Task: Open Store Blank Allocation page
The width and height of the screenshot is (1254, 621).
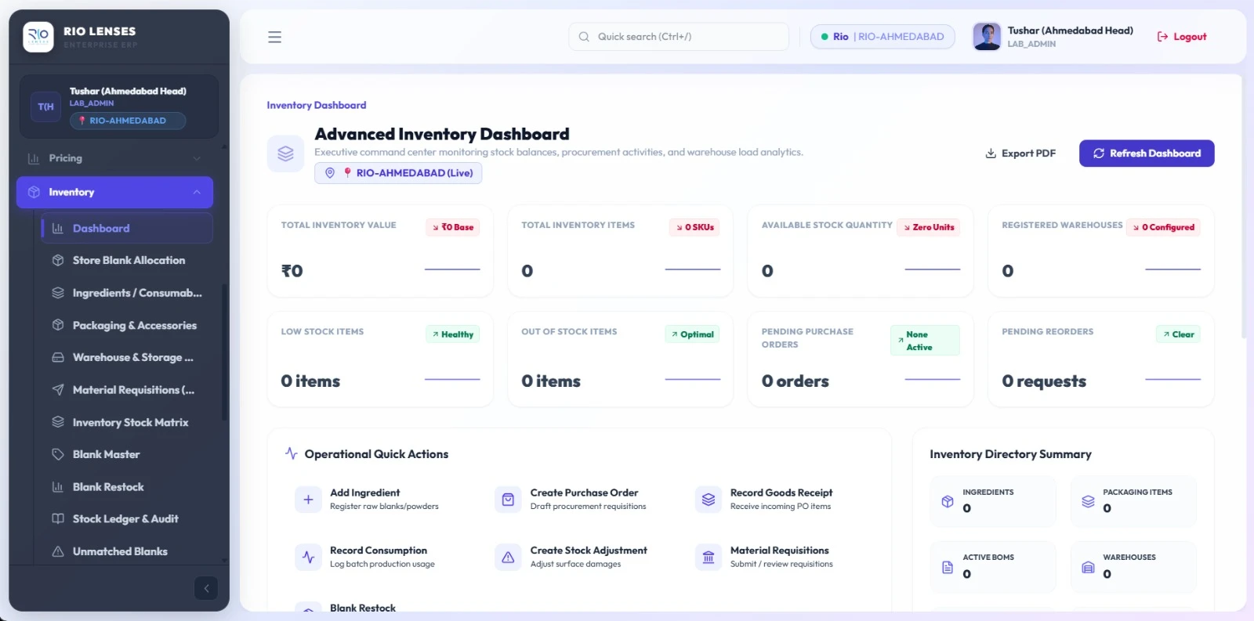Action: tap(127, 260)
